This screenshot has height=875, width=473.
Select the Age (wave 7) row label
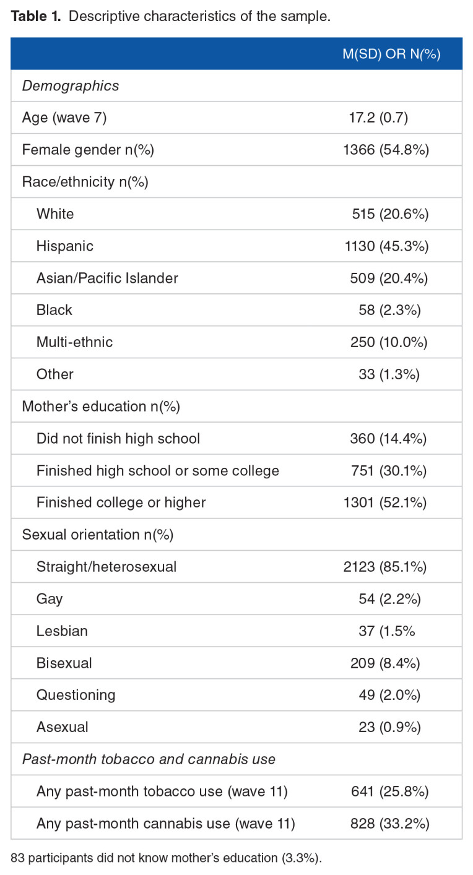[x=64, y=118]
